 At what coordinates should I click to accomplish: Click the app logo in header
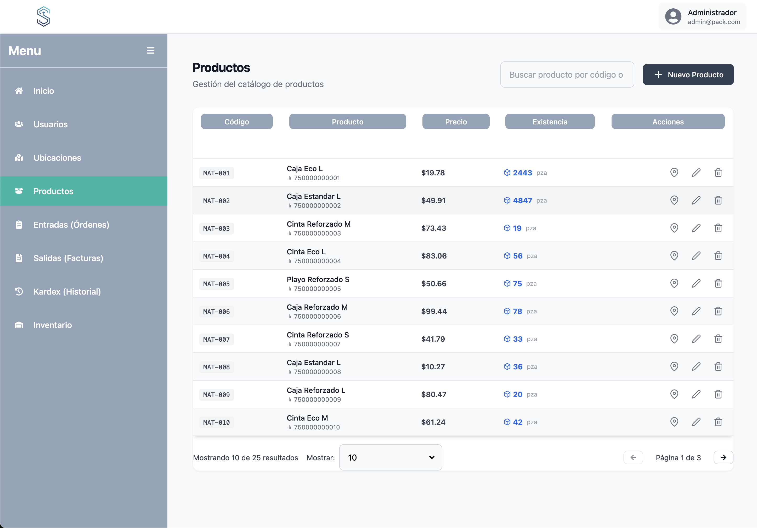[x=43, y=16]
